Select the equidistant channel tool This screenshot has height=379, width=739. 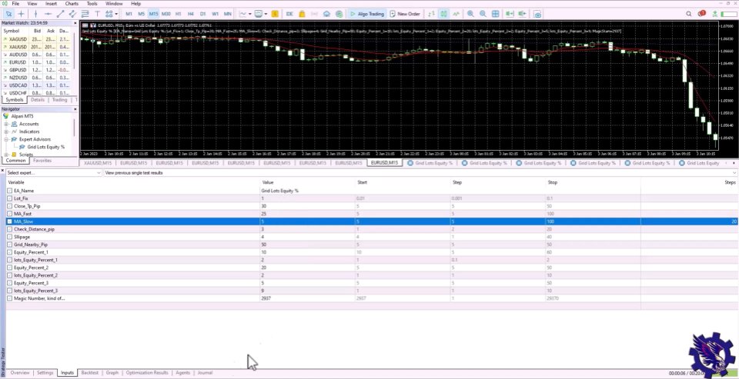click(72, 14)
